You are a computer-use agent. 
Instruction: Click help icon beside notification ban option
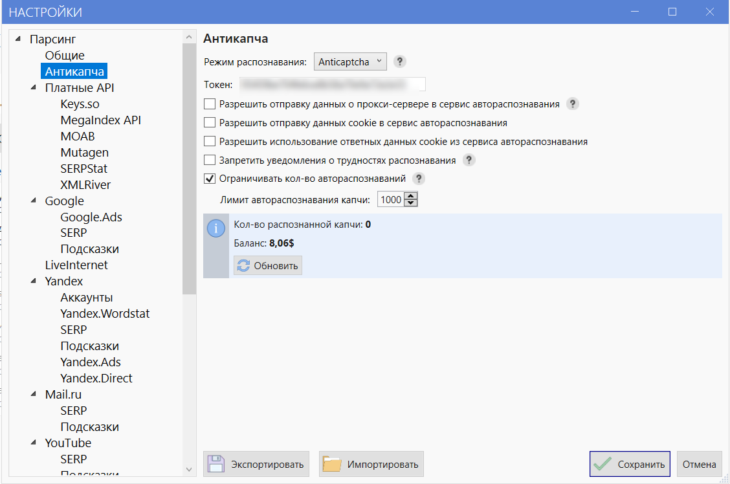(469, 160)
